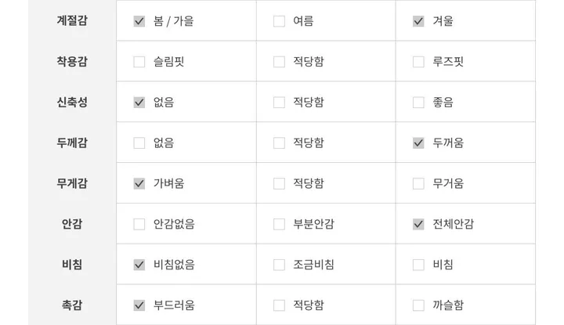The image size is (564, 325).
Task: Disable the 가벼움 weight checkbox
Action: [139, 183]
